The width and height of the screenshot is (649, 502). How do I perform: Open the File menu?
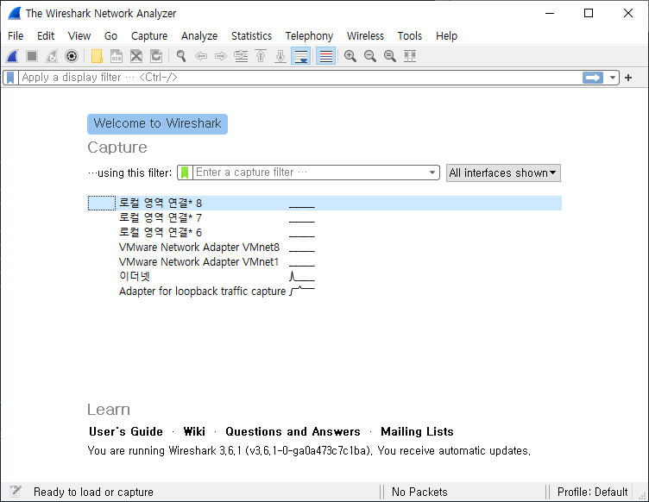click(x=16, y=36)
